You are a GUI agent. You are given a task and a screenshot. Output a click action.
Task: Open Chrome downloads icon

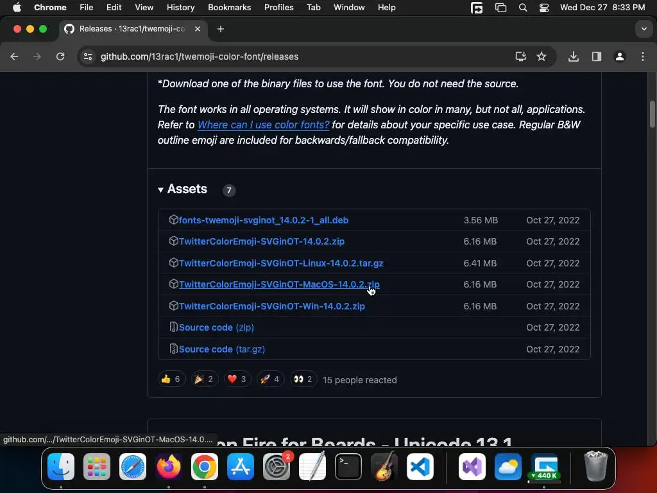coord(573,56)
